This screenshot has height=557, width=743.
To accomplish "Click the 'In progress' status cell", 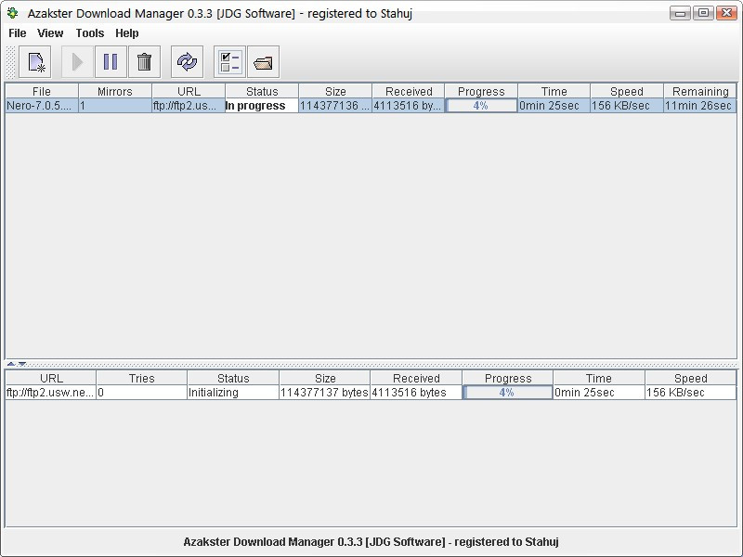I will coord(262,105).
